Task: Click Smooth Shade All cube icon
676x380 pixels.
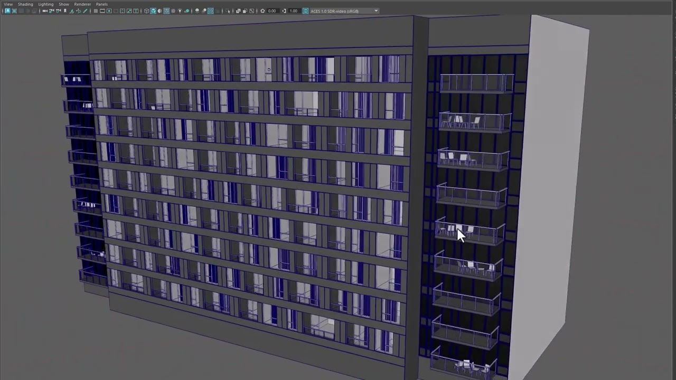Action: [153, 11]
